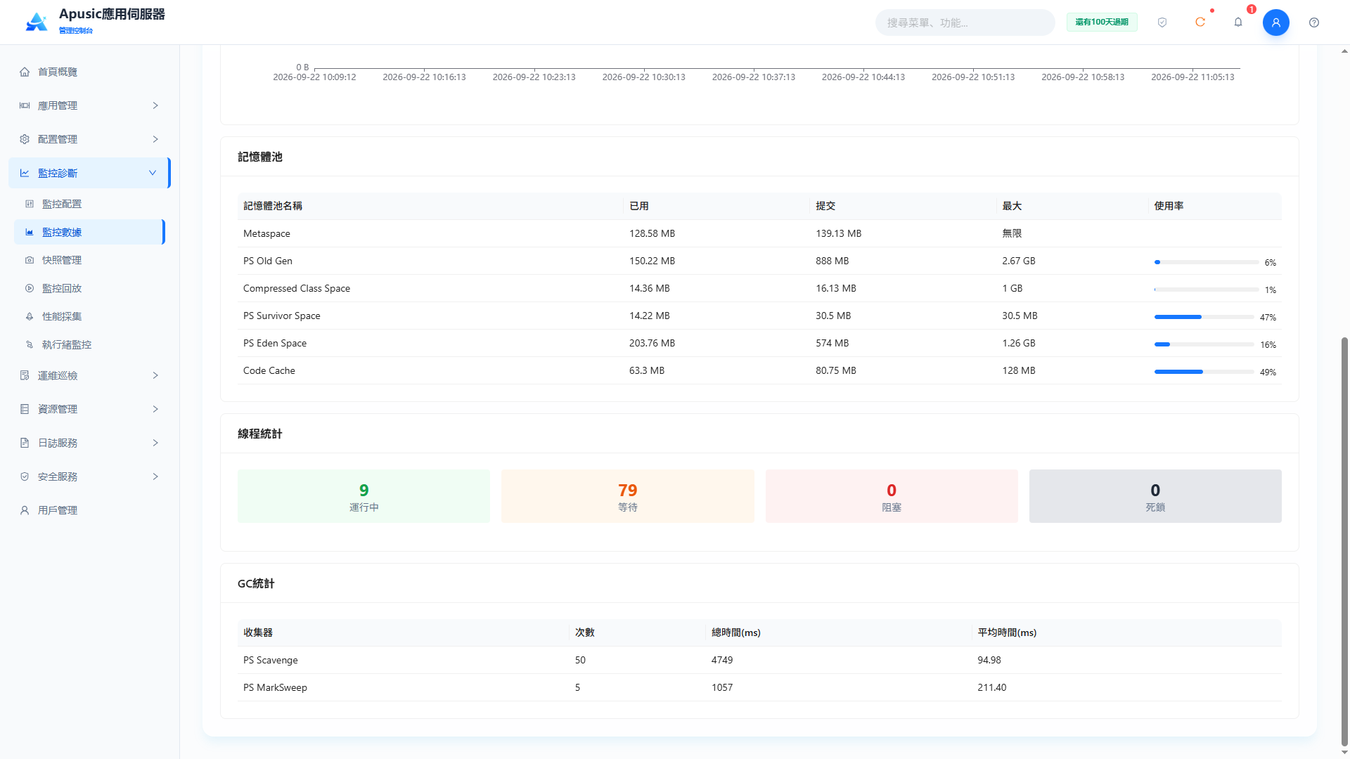Expand the 應用管理 chevron
Screen dimensions: 1350x759
point(155,105)
